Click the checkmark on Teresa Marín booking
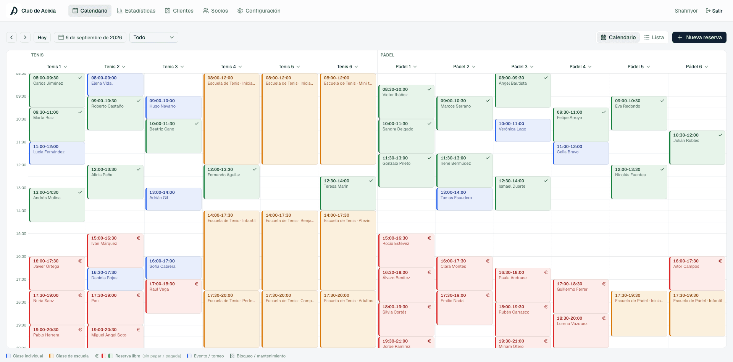Viewport: 733px width, 362px height. 371,181
